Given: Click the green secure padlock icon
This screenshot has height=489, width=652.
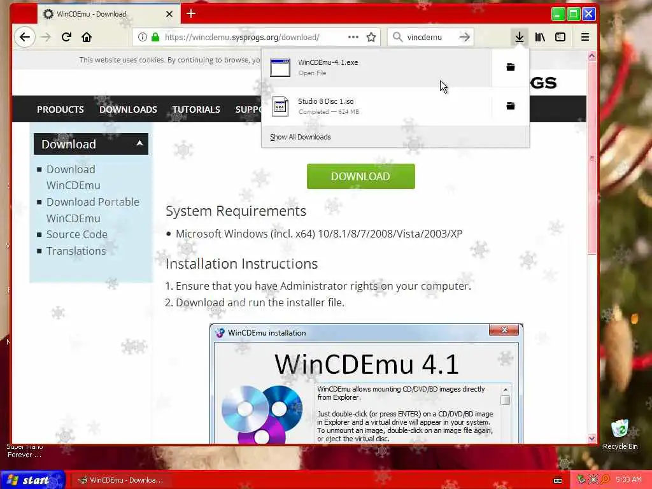Looking at the screenshot, I should tap(155, 37).
